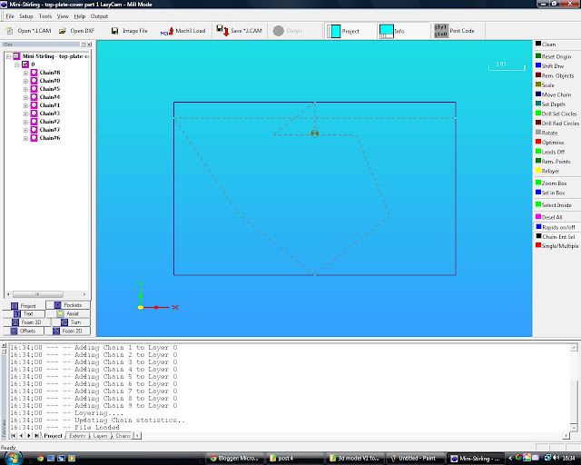
Task: Click the Post Code icon
Action: click(x=441, y=31)
